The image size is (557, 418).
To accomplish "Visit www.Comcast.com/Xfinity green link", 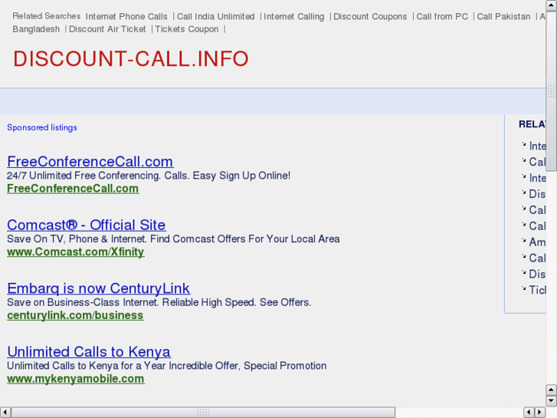I will coord(76,252).
